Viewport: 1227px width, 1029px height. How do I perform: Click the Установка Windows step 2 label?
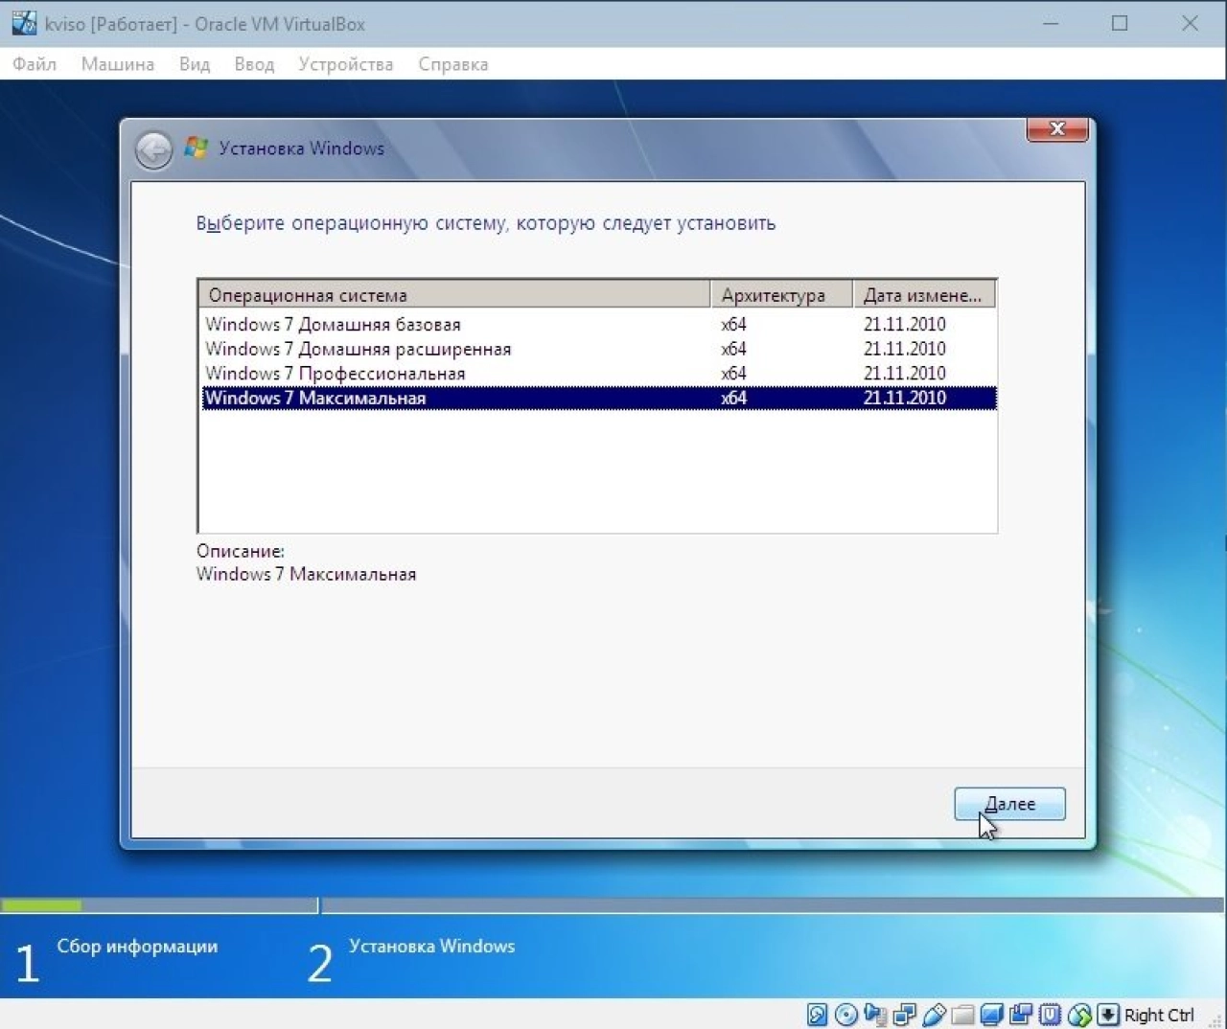point(431,947)
